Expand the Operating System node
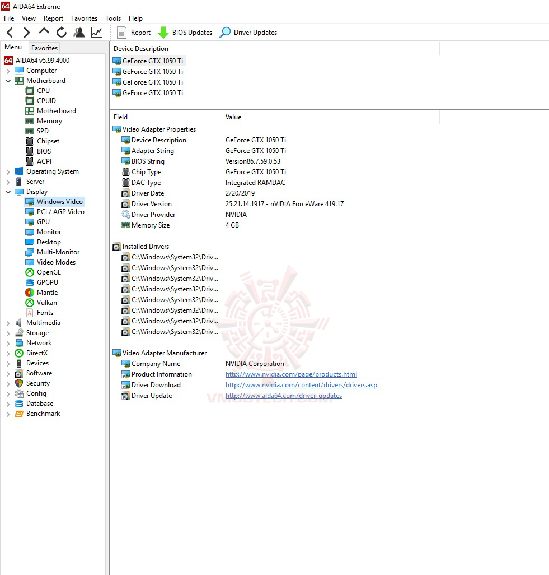The image size is (549, 575). (8, 171)
